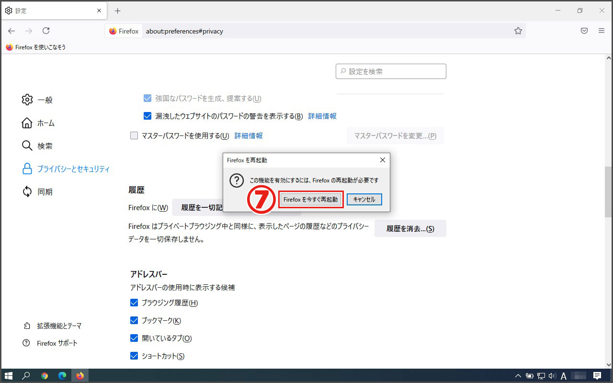The image size is (613, 383).
Task: Close the Firefox を再起動 dialog
Action: tap(382, 160)
